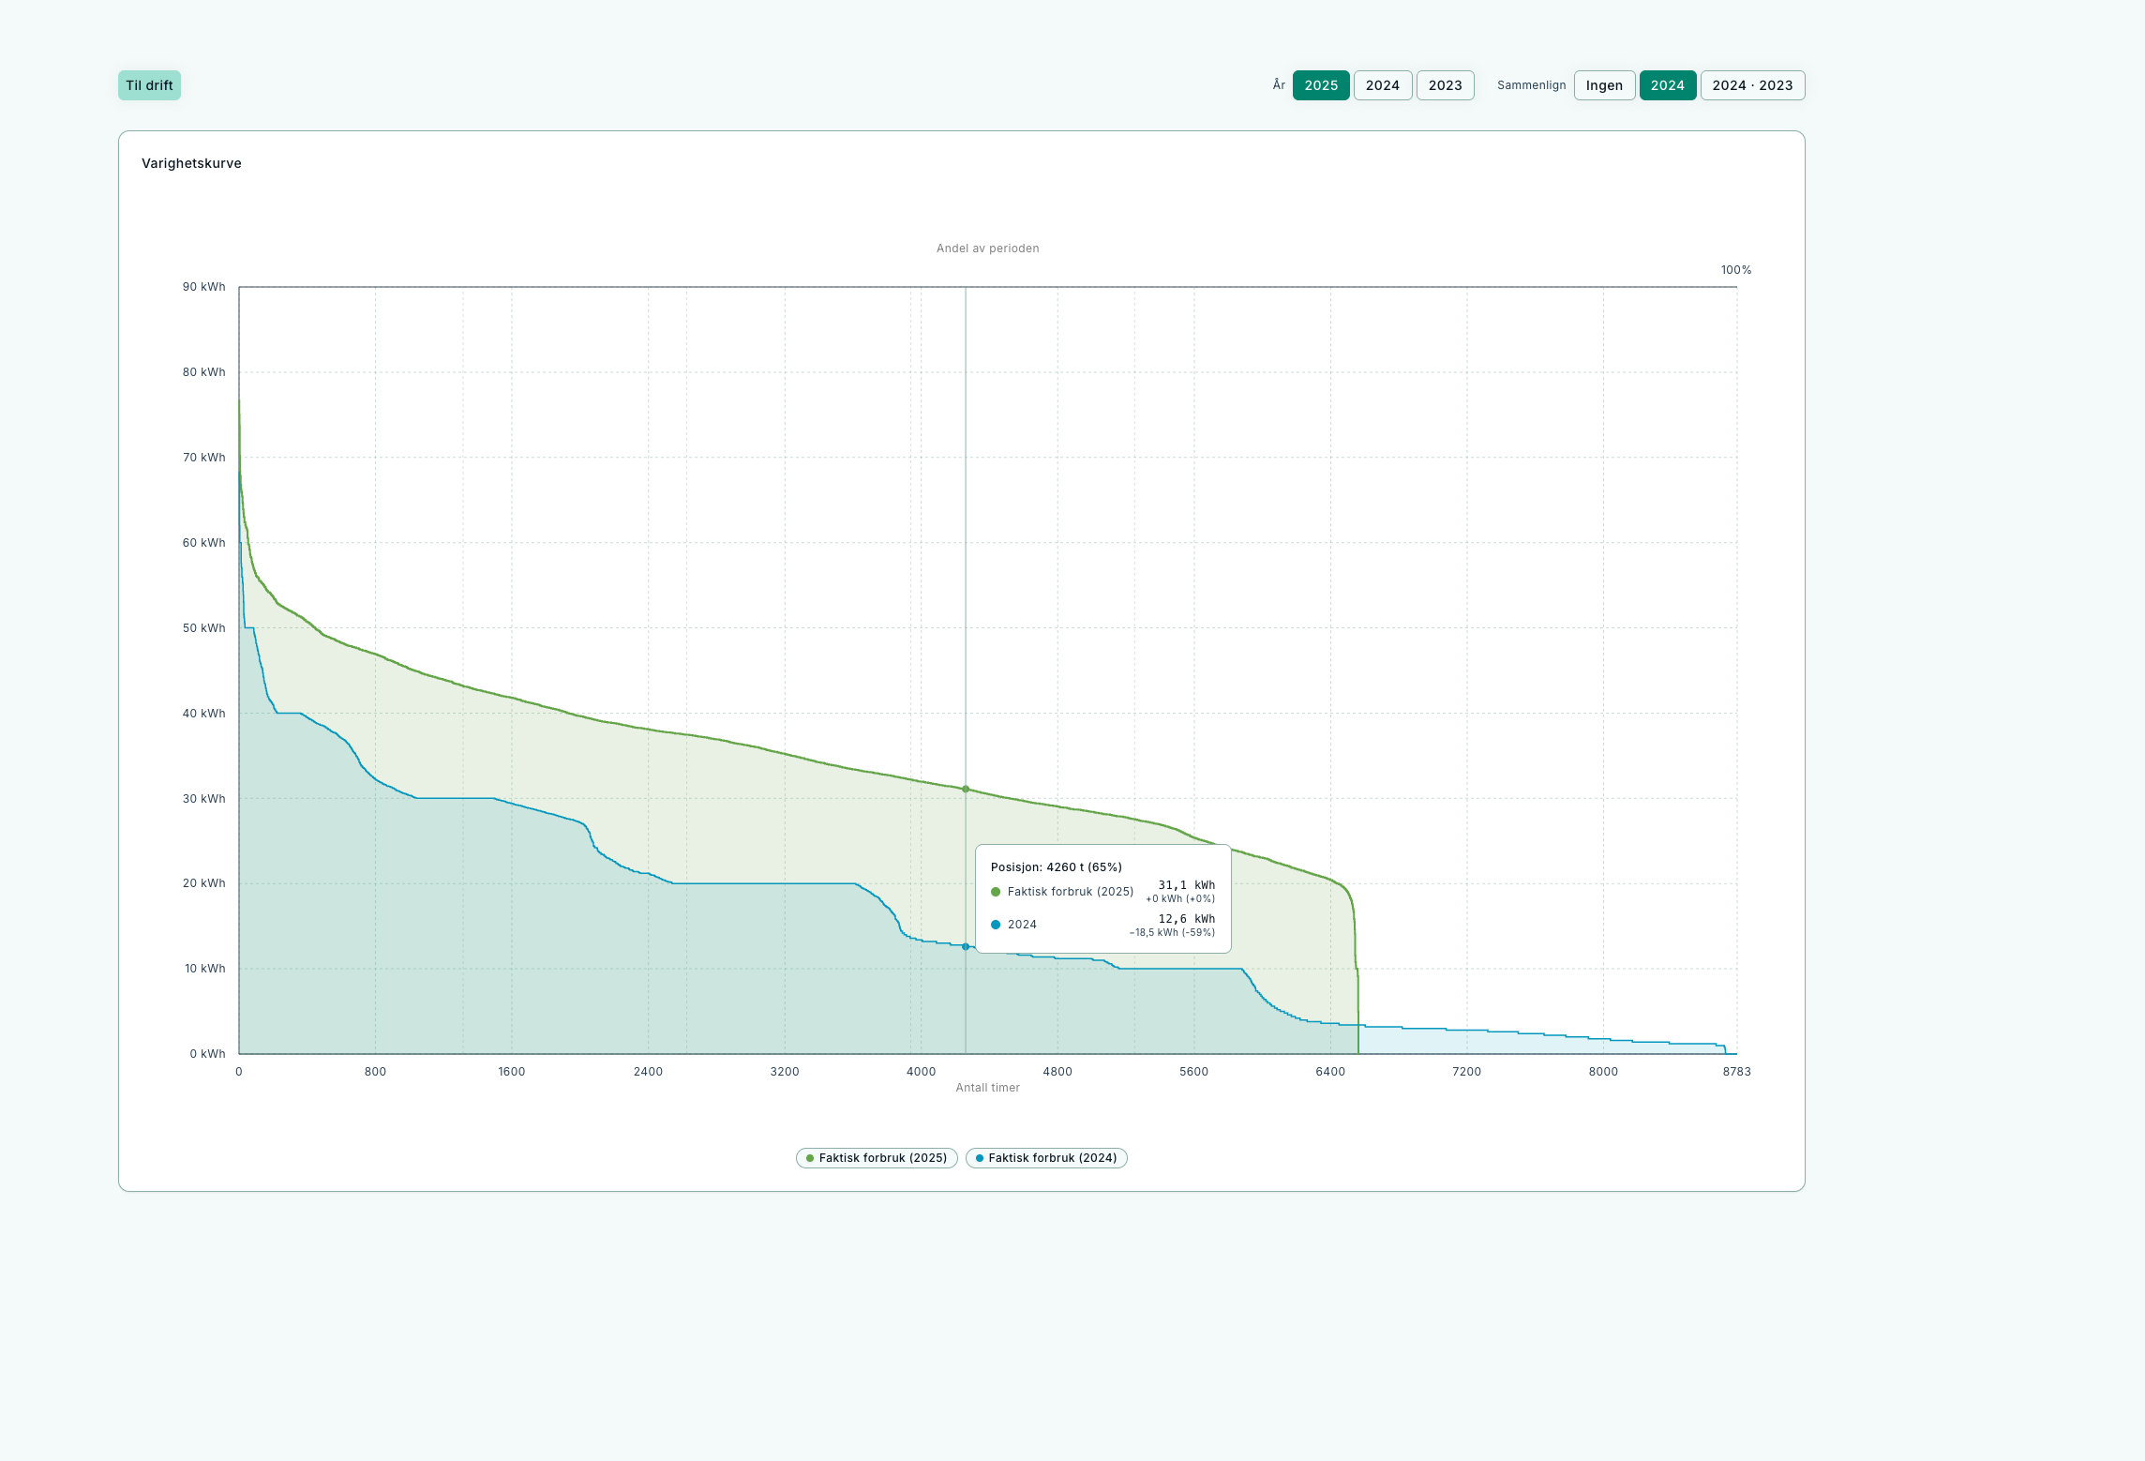Set Sammenlign to Ingen
This screenshot has height=1461, width=2145.
(1603, 85)
